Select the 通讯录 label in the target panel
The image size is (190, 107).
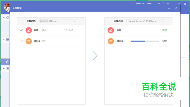(120, 41)
